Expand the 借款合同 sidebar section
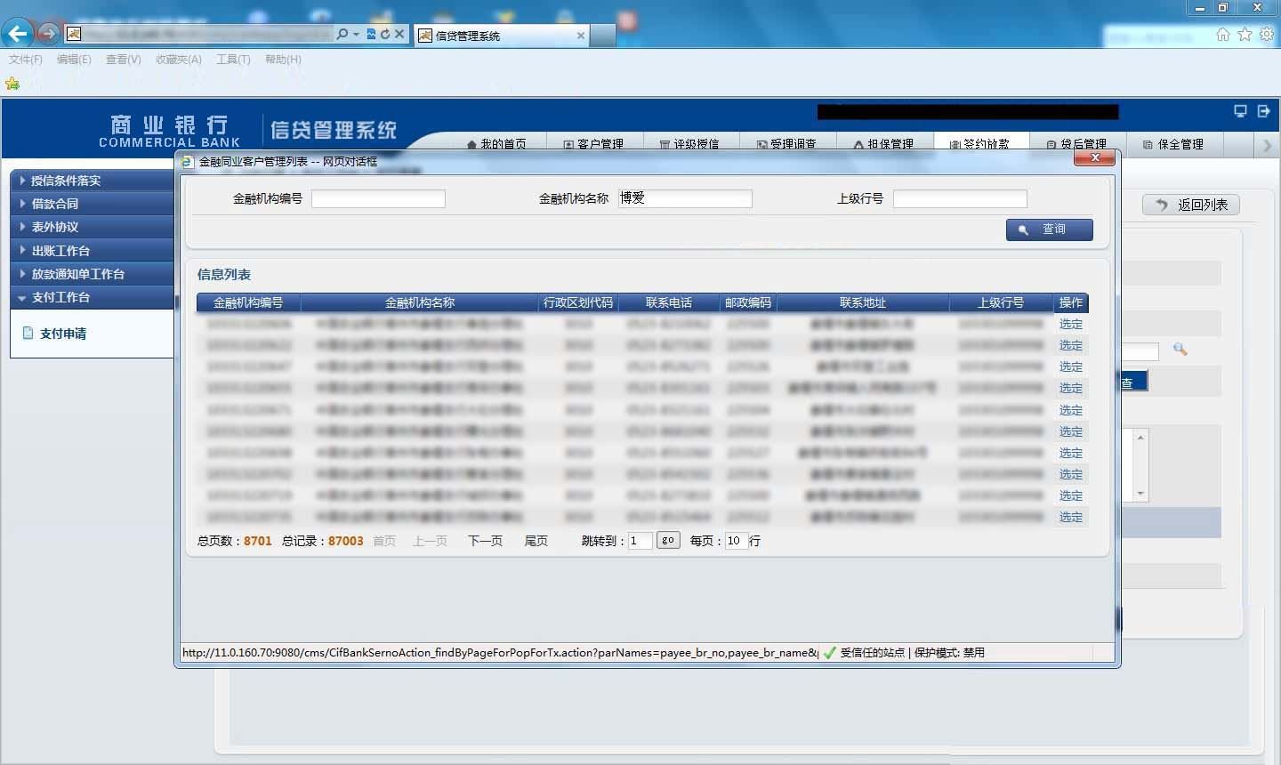This screenshot has height=765, width=1281. pos(93,204)
